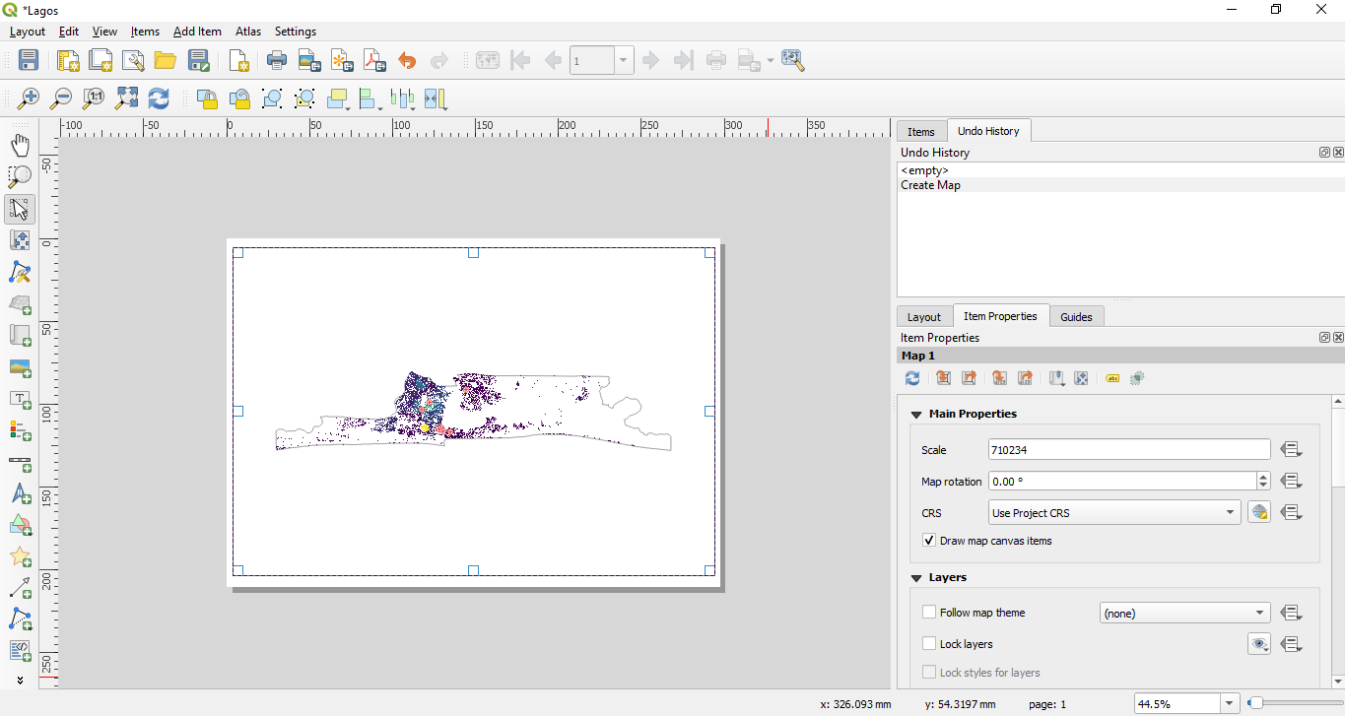This screenshot has width=1345, height=716.
Task: Add a picture item
Action: coord(20,367)
